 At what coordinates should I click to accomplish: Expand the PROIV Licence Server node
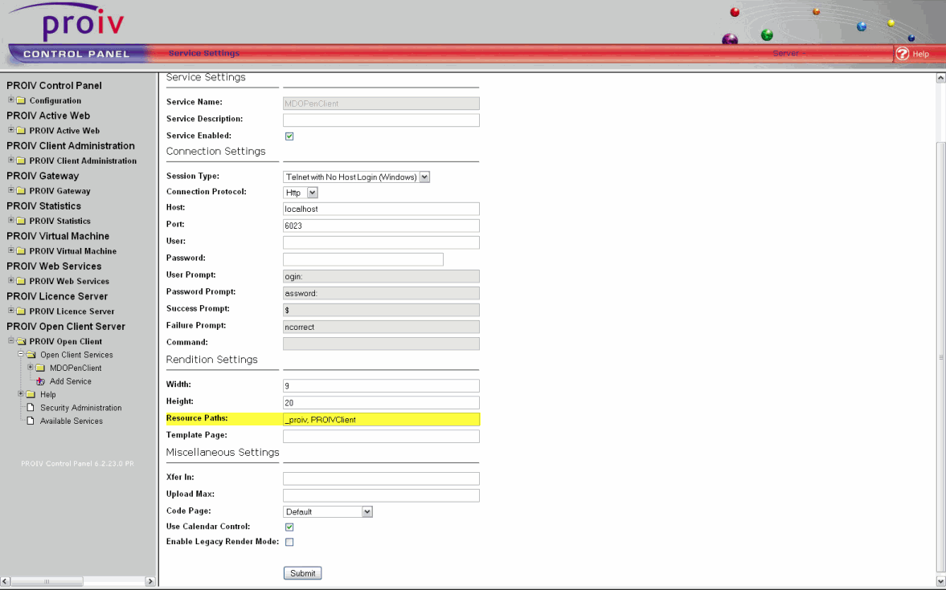pos(11,311)
